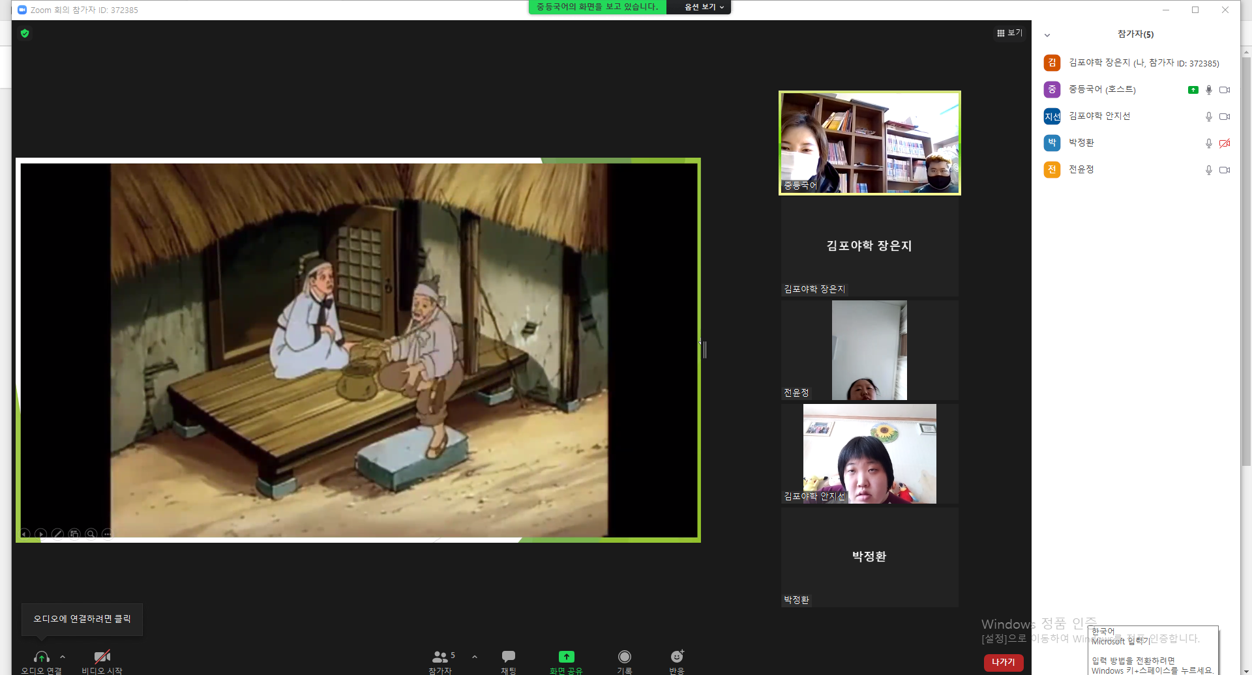Open the 반응 reactions icon
The image size is (1252, 675).
click(x=677, y=657)
